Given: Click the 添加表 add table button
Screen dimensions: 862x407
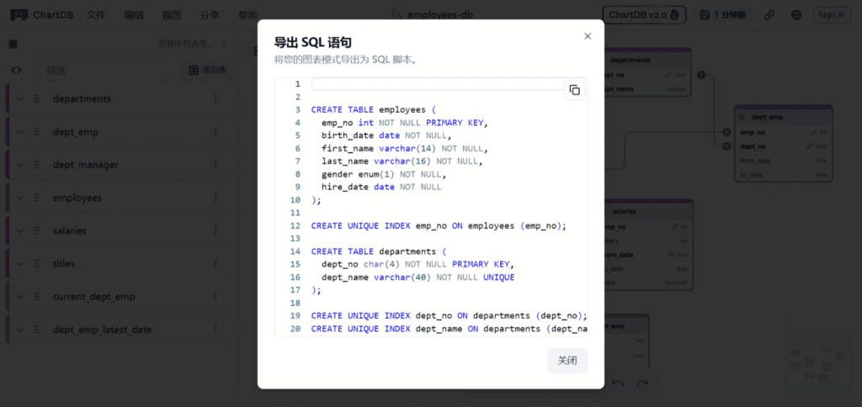Looking at the screenshot, I should (x=207, y=70).
